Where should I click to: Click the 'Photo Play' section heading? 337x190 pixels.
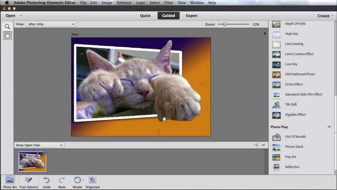point(279,127)
